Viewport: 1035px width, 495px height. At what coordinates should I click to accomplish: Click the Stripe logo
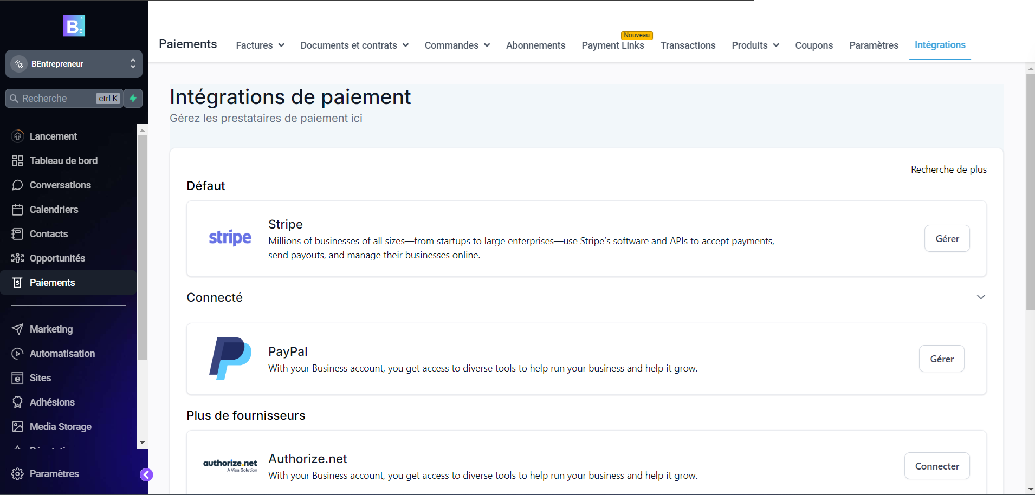pos(230,237)
